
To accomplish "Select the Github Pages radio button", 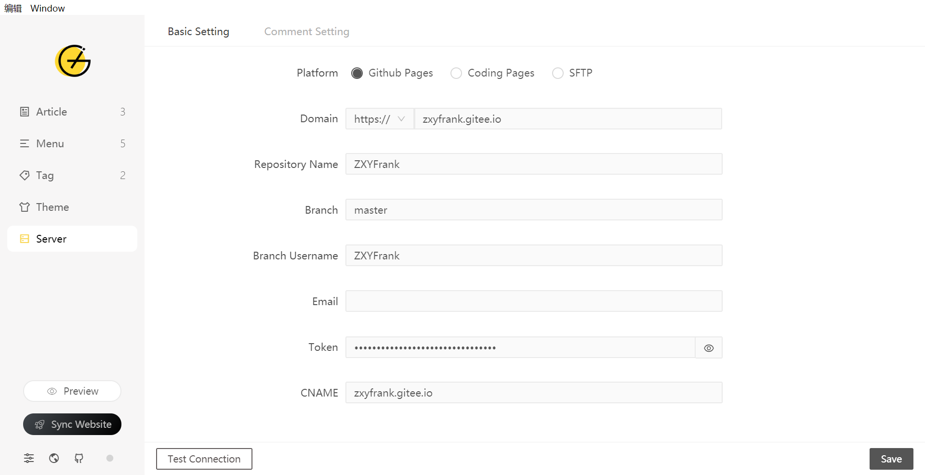I will point(357,73).
